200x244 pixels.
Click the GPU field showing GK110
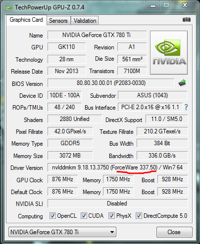[x=67, y=47]
